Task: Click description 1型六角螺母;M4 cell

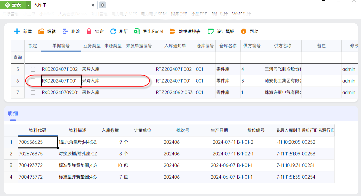Action: coord(78,142)
